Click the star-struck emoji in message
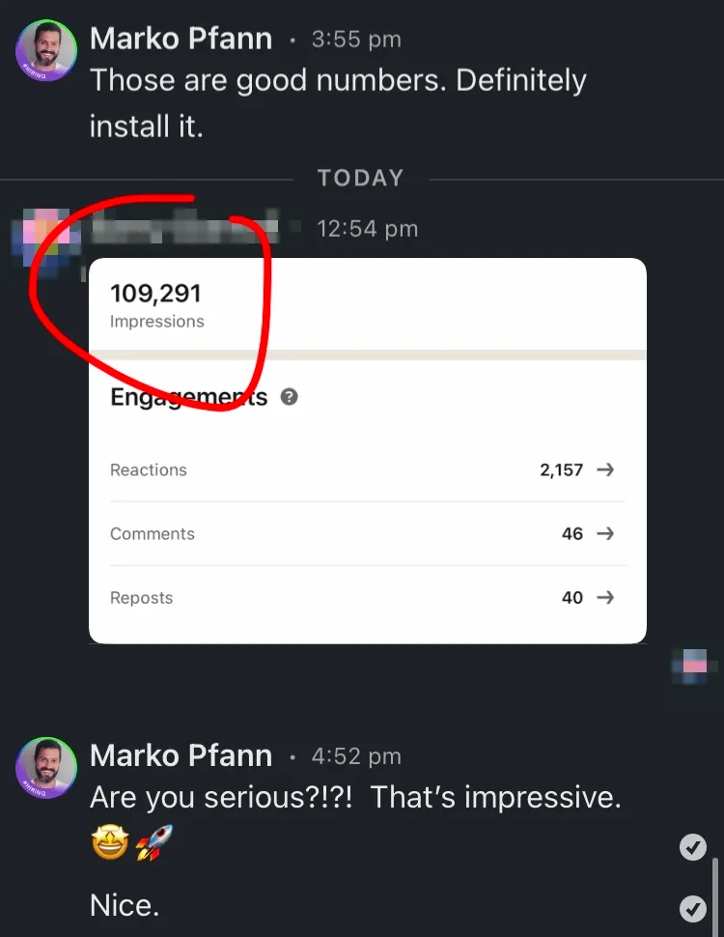Image resolution: width=724 pixels, height=937 pixels. coord(110,842)
